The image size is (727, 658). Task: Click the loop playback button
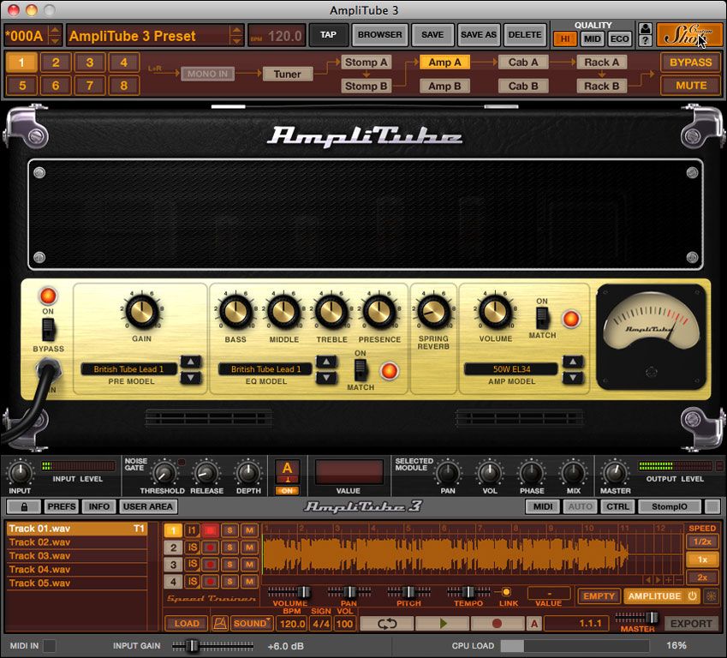tap(387, 624)
